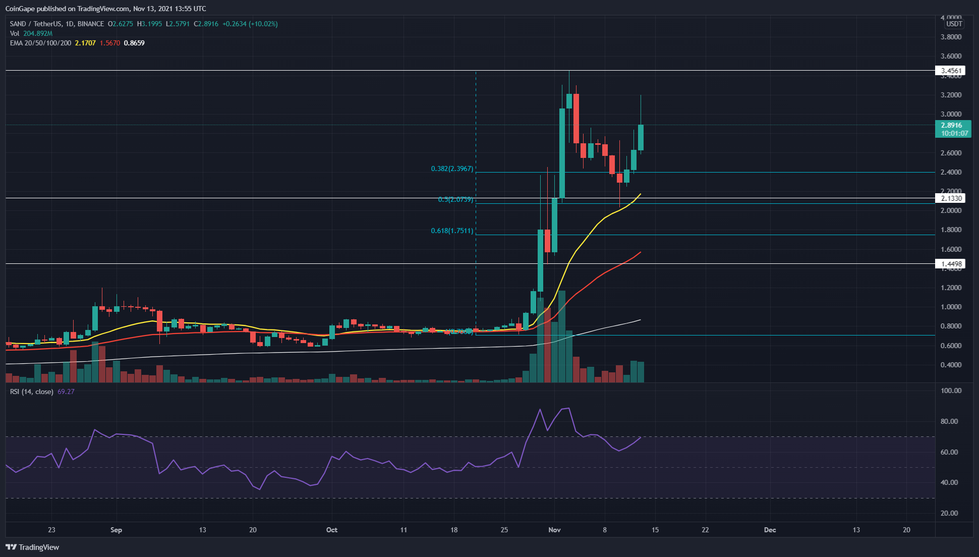Click the RSI value 69.27 readout
Image resolution: width=979 pixels, height=557 pixels.
click(66, 392)
